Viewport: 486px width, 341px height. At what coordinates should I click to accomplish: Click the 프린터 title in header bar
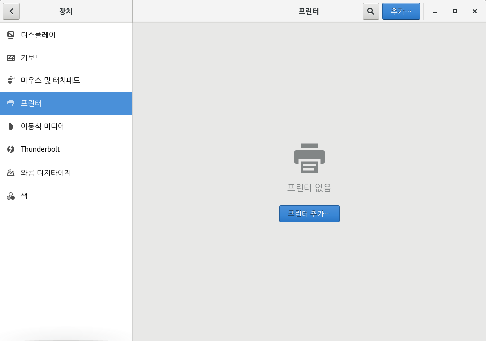(x=308, y=11)
